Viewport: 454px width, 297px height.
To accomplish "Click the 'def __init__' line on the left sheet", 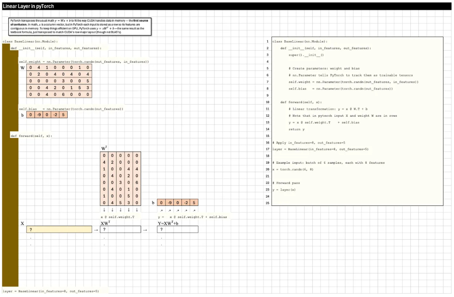I will [56, 48].
